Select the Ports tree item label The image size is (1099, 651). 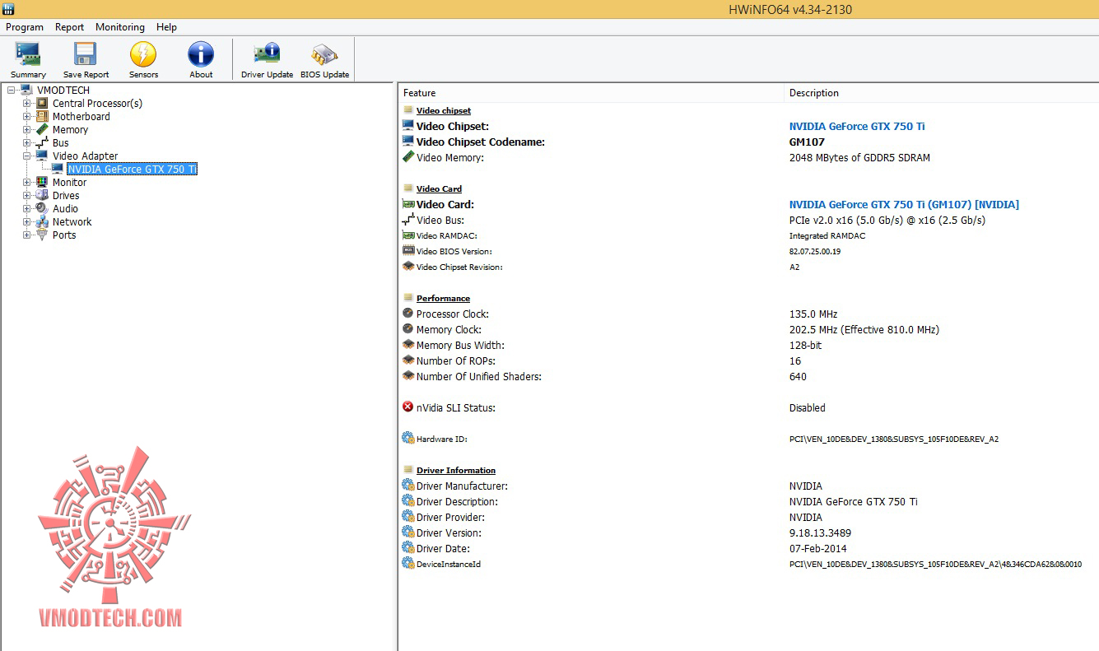point(64,235)
